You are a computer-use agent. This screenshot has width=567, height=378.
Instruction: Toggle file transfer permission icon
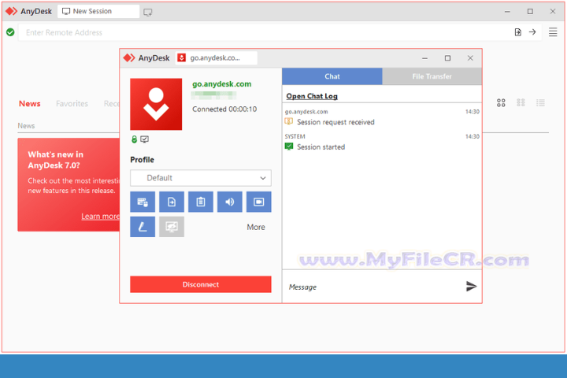pyautogui.click(x=172, y=202)
